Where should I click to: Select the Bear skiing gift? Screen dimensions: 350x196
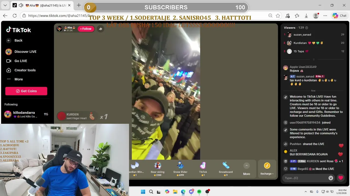tap(157, 169)
